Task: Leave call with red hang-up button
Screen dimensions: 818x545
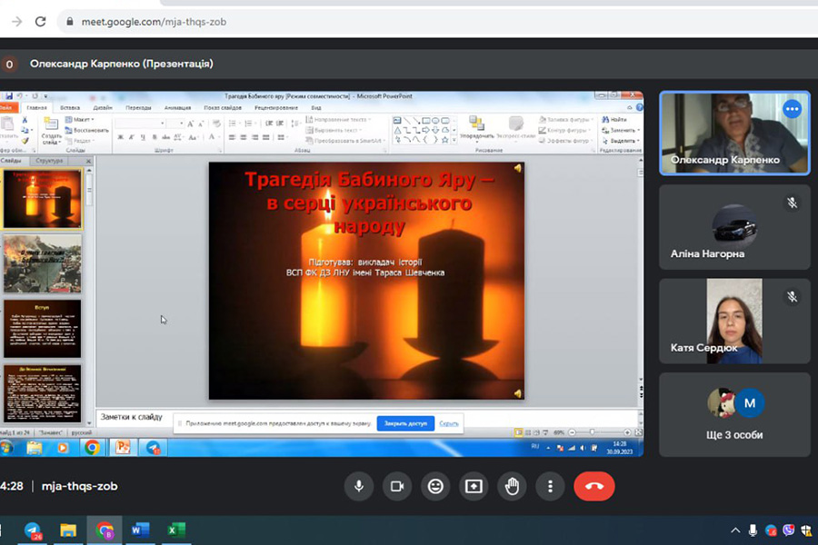Action: (594, 486)
